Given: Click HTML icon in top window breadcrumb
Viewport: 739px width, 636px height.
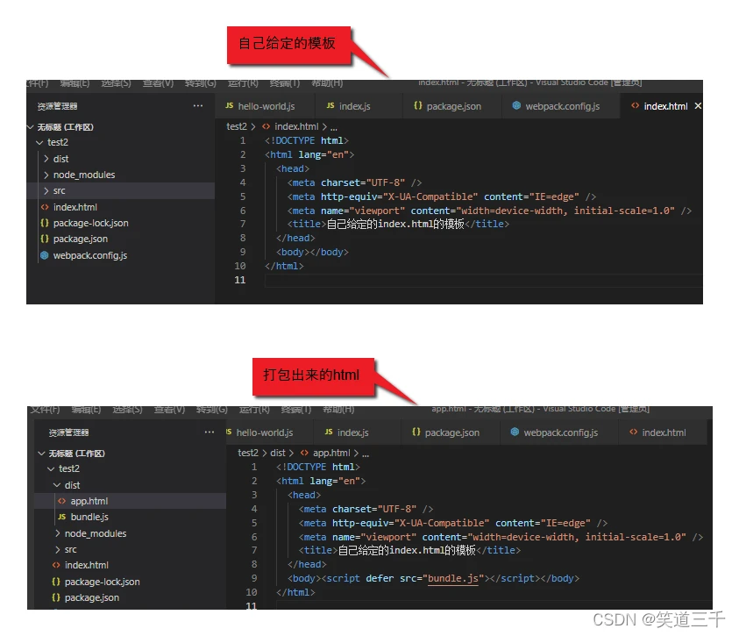Looking at the screenshot, I should pos(266,126).
